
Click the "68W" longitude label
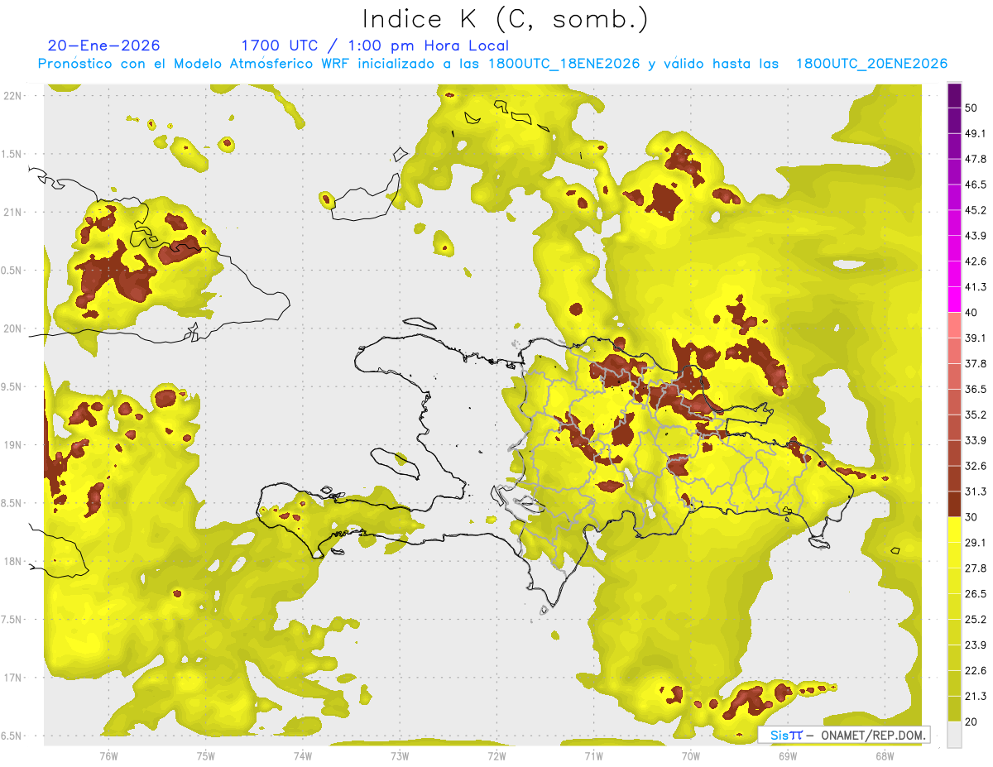pyautogui.click(x=885, y=755)
